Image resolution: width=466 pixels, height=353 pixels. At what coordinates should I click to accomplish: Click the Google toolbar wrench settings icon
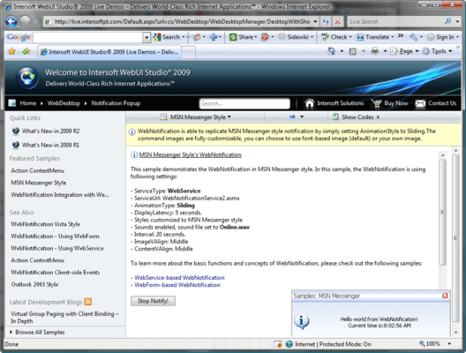[413, 37]
